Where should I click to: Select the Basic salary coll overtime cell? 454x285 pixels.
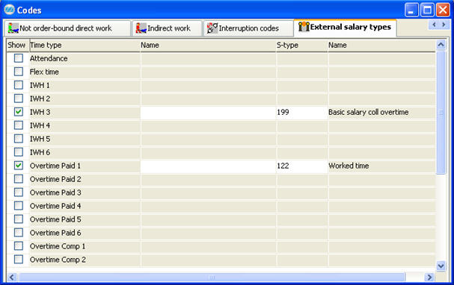pyautogui.click(x=381, y=112)
